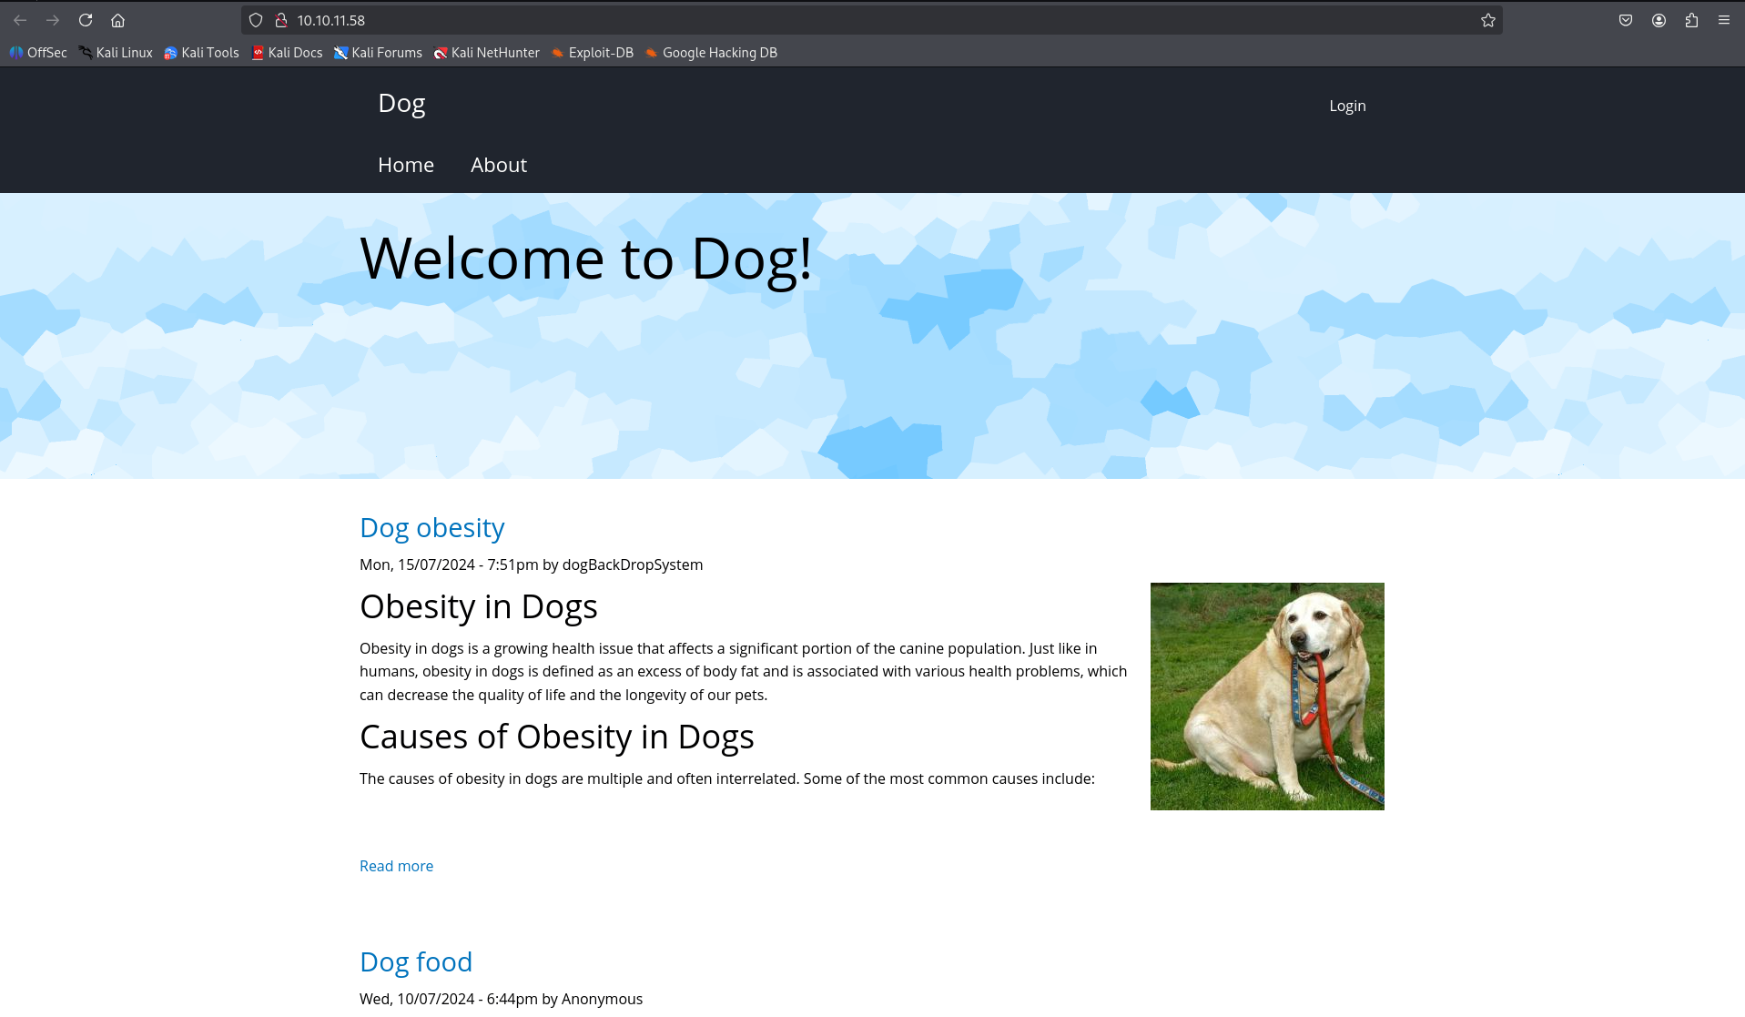
Task: Select the About menu item
Action: click(499, 165)
